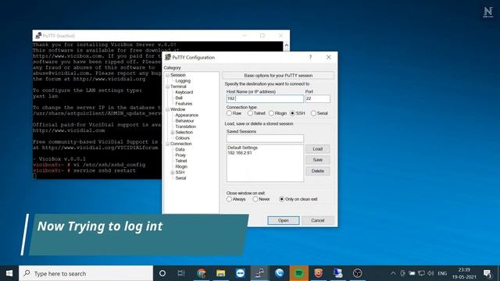Open File Explorer from the taskbar
This screenshot has width=500, height=281.
[220, 273]
